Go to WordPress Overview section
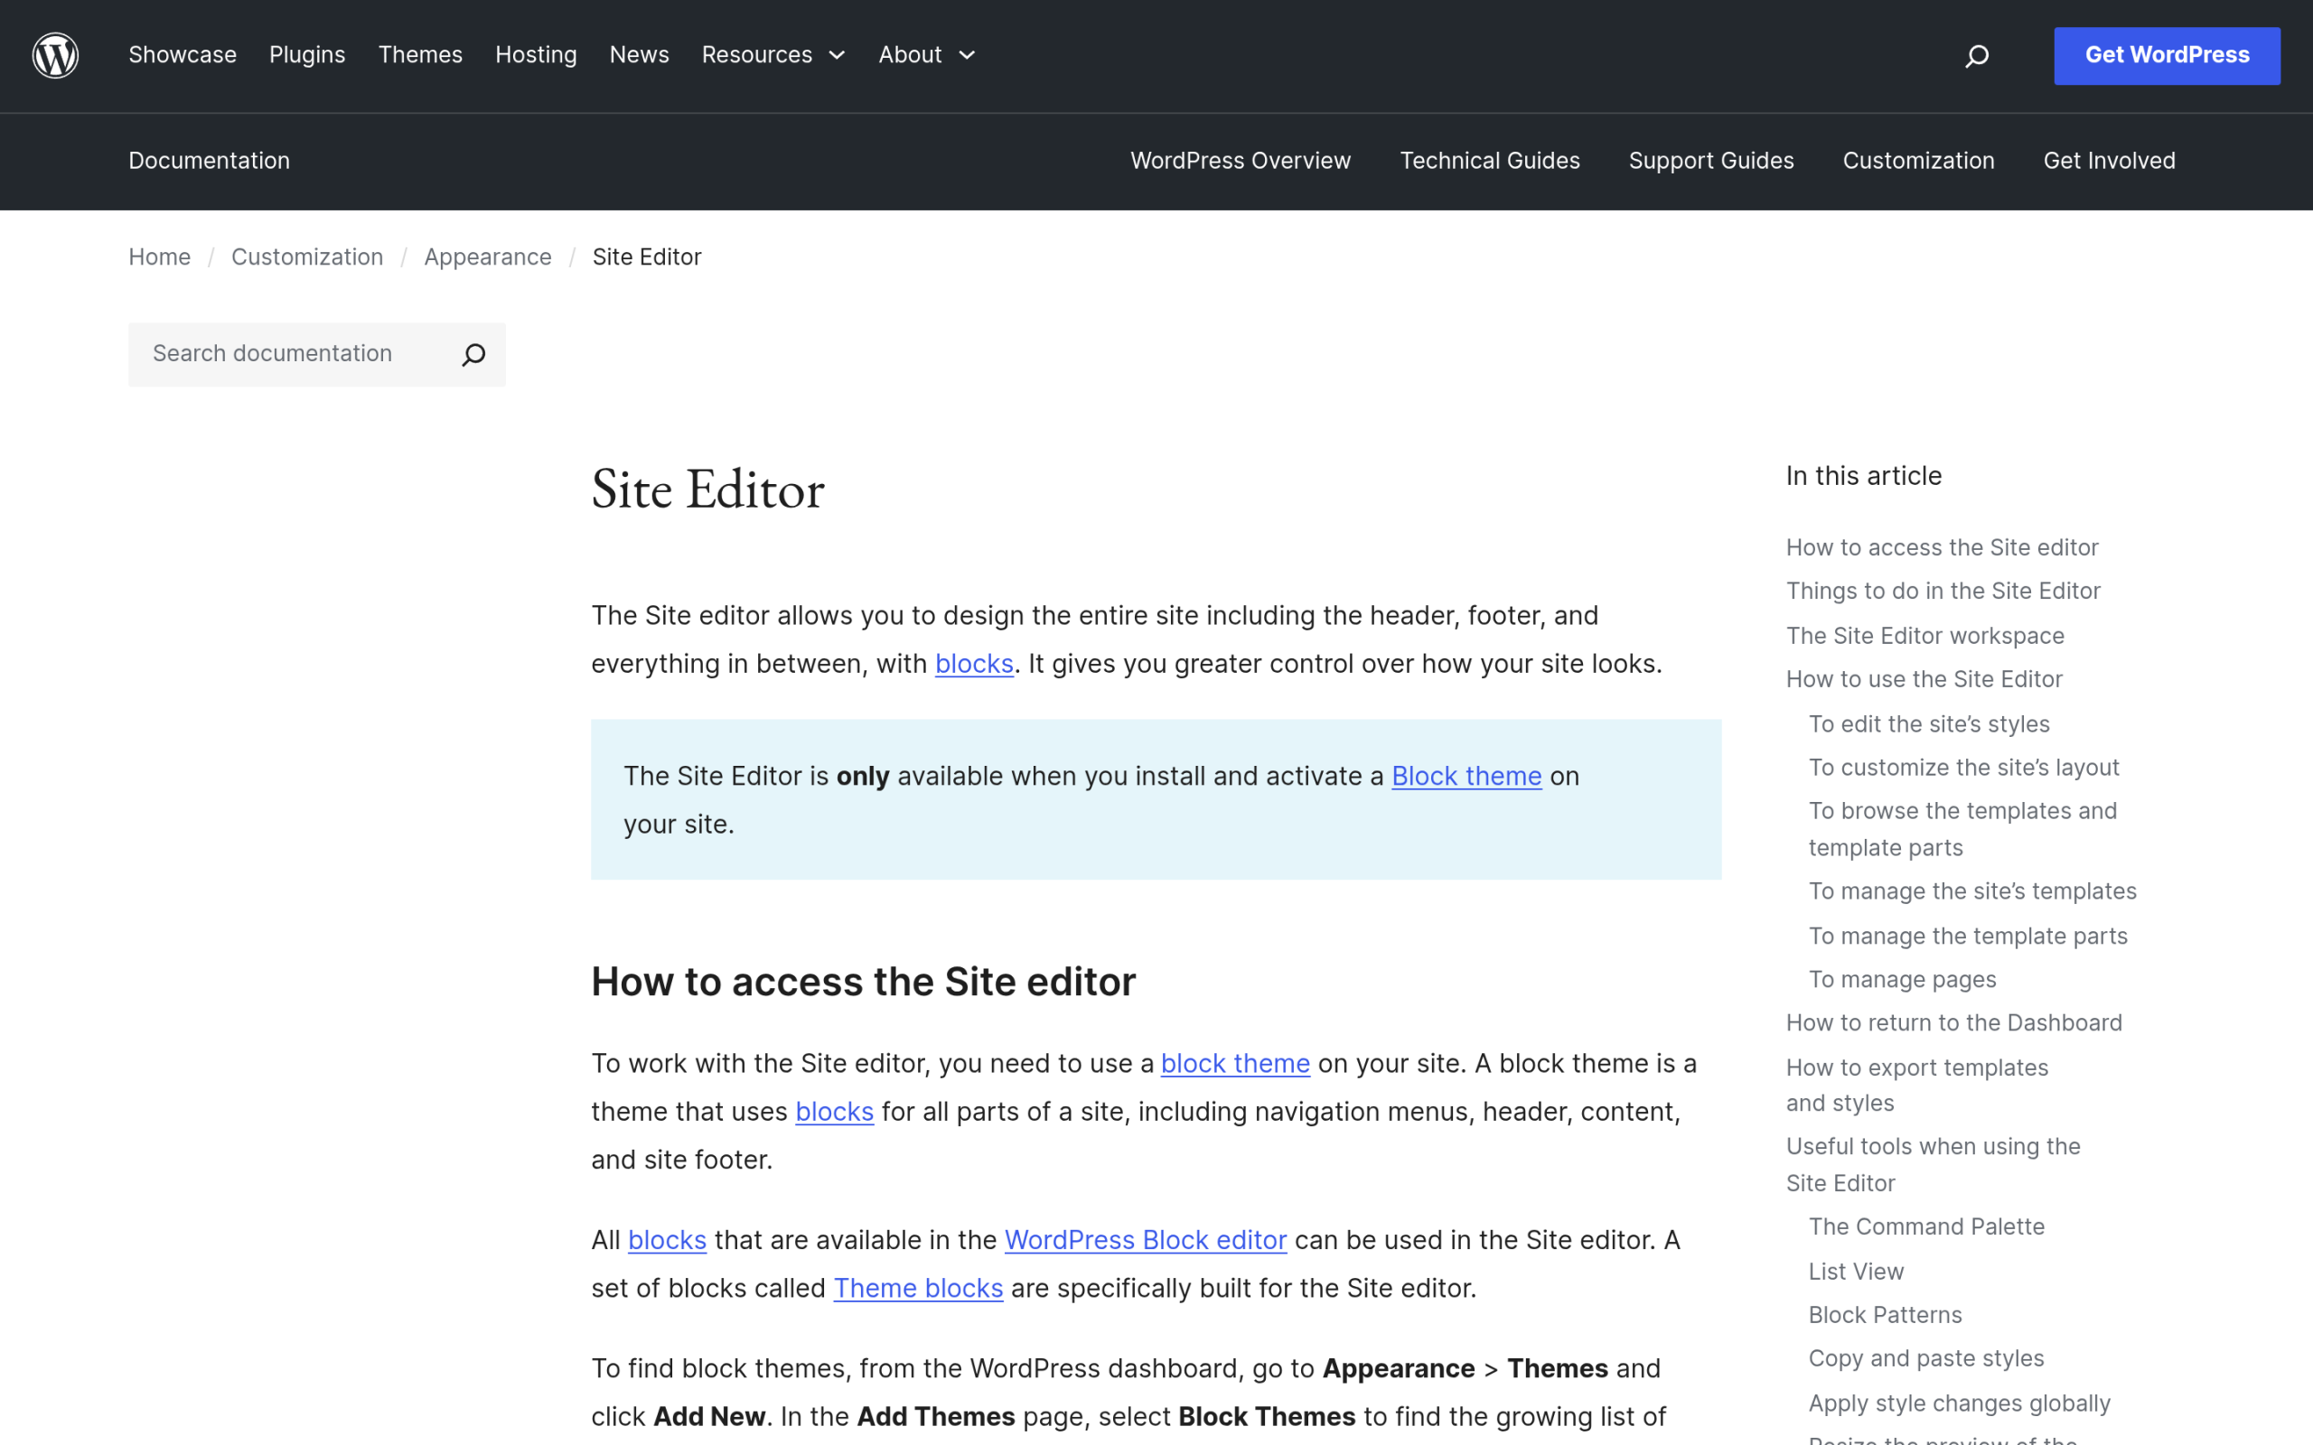Screen dimensions: 2313x1445 click(1241, 161)
